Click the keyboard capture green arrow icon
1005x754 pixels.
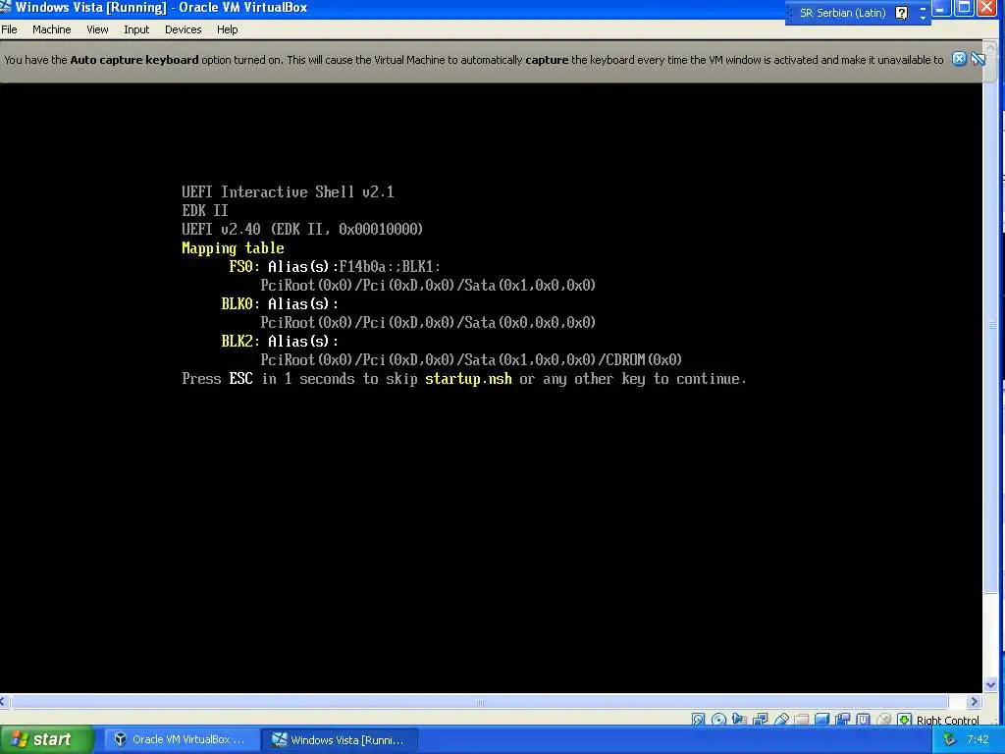[x=904, y=720]
